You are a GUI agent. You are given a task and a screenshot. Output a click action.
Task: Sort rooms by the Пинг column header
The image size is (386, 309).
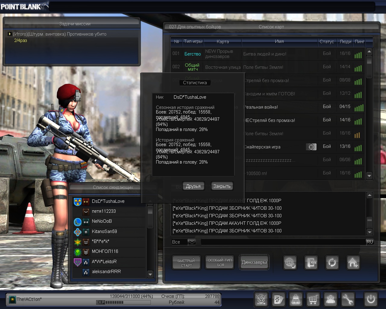pyautogui.click(x=359, y=42)
